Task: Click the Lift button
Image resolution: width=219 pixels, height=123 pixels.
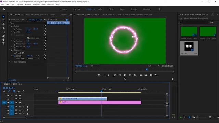Action: tap(141, 75)
